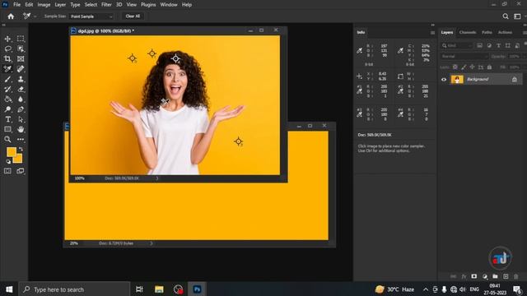This screenshot has width=527, height=296.
Task: Open the Info panel options menu
Action: (x=432, y=33)
